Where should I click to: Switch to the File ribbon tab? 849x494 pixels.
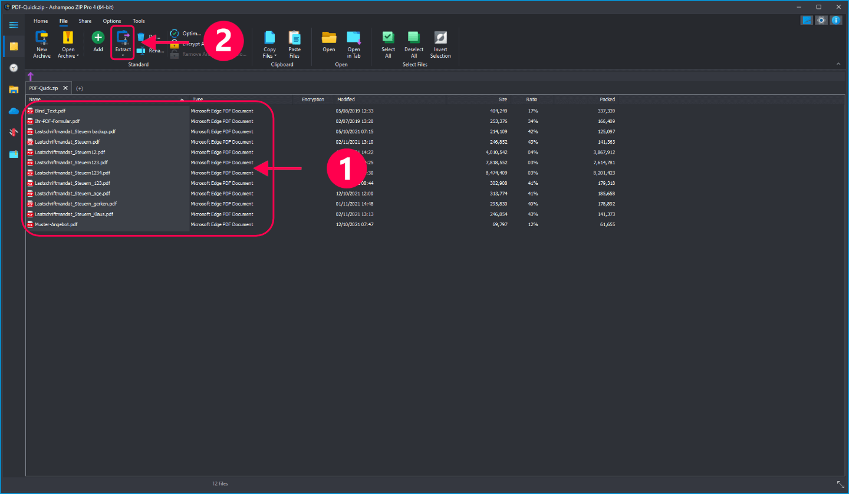(x=64, y=21)
